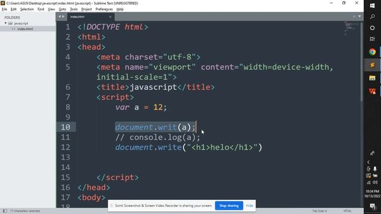381x214 pixels.
Task: Click the FOLDERS sidebar heading
Action: 12,17
